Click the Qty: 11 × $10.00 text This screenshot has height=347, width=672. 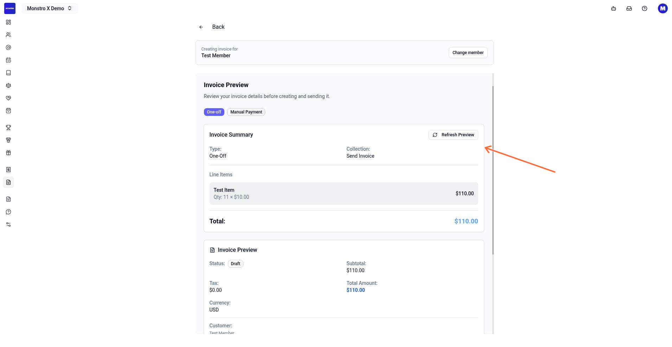click(x=231, y=197)
